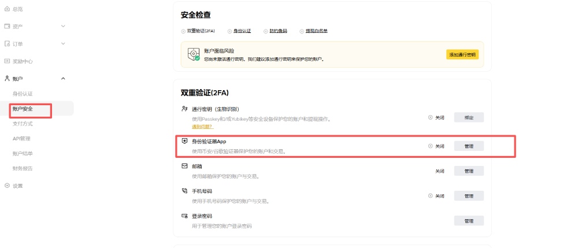Expand the 订单 sidebar section
Image resolution: width=578 pixels, height=248 pixels.
pos(63,43)
